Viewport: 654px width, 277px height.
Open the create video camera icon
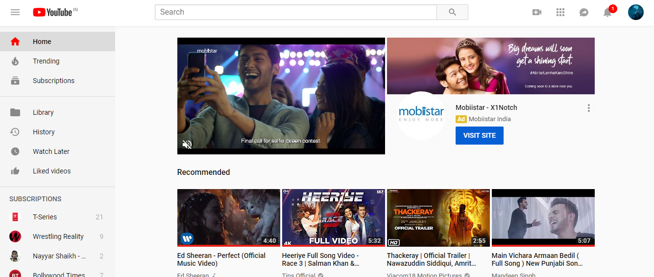(537, 12)
